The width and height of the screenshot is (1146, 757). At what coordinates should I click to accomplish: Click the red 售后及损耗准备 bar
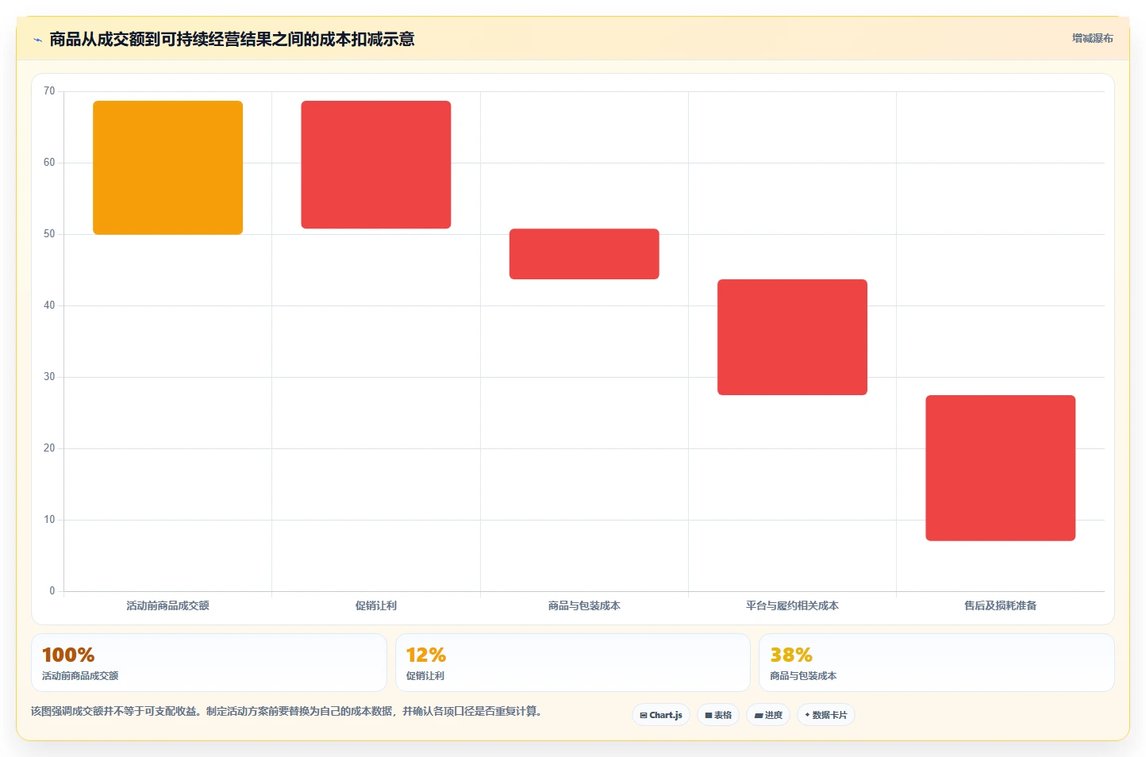coord(1001,468)
